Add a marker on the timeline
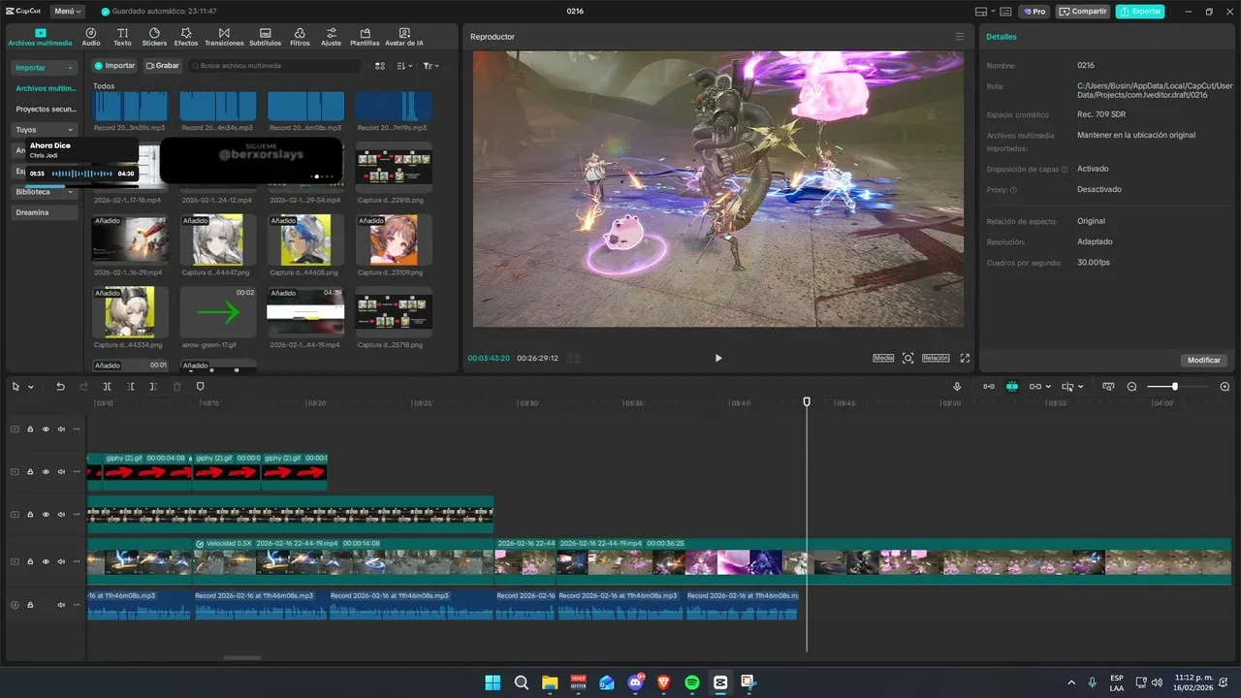 coord(201,386)
